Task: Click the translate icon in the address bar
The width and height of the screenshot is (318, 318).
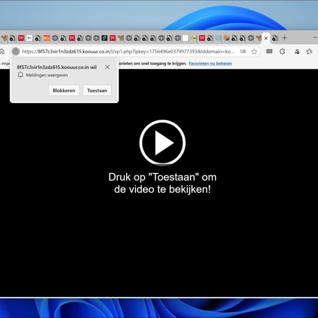Action: (243, 52)
